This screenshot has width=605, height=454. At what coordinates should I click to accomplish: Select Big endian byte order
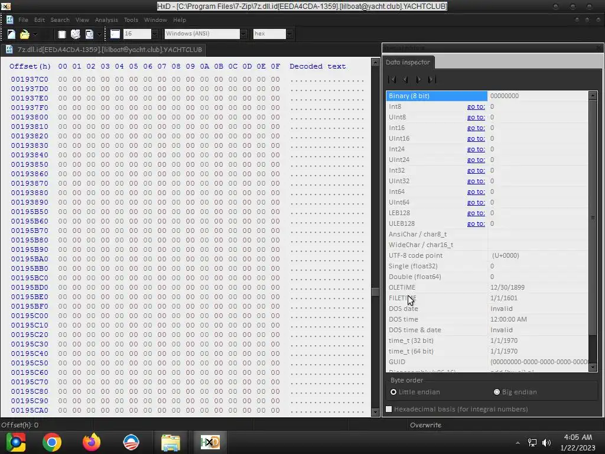[515, 392]
